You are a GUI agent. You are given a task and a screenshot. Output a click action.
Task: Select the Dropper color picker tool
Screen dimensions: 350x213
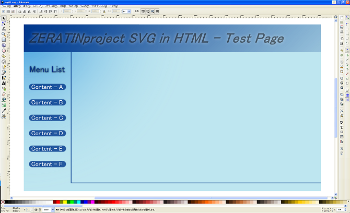click(x=4, y=111)
